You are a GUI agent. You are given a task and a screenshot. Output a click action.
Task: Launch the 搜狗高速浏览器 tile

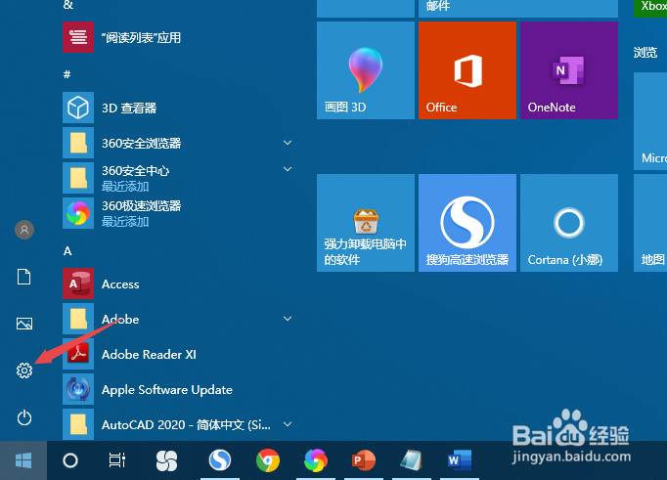click(467, 223)
